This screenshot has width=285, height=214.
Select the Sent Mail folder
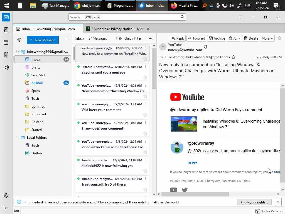pos(43,75)
